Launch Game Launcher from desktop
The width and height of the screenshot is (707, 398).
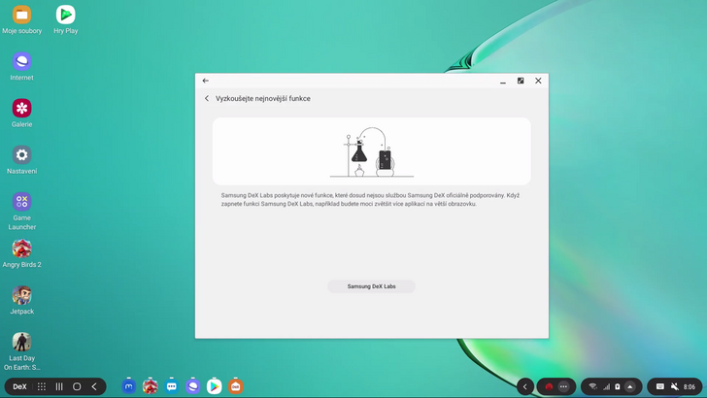point(21,202)
